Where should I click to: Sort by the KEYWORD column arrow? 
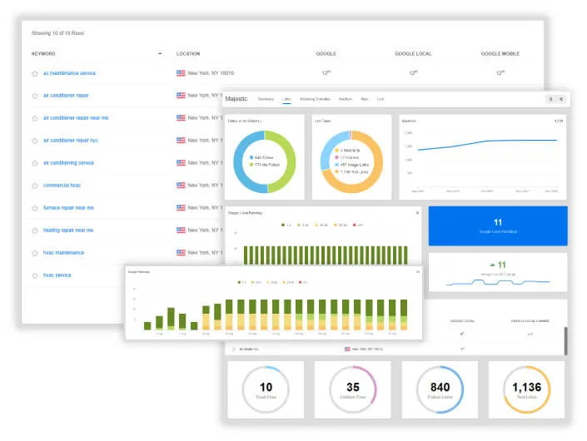(x=160, y=53)
